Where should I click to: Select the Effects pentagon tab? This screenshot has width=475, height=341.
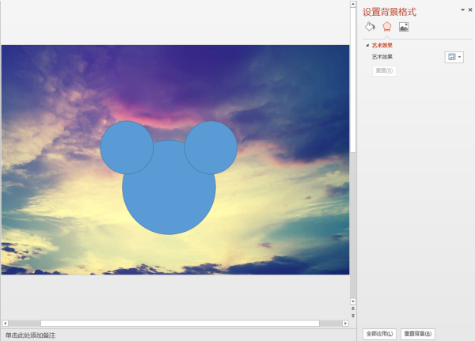pos(387,27)
